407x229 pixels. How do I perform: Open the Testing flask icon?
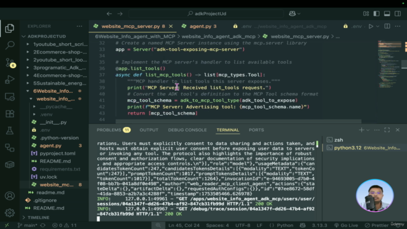10,130
